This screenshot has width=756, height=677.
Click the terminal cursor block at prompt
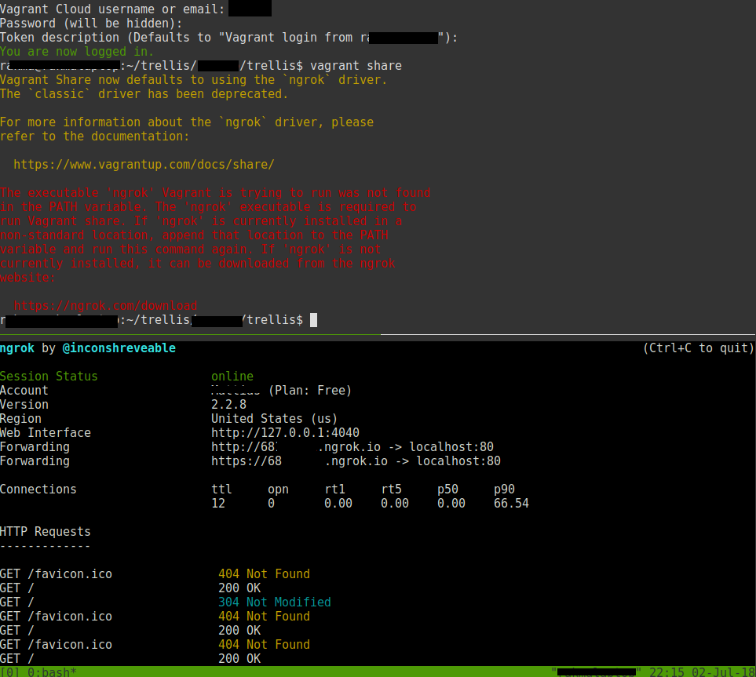(313, 320)
